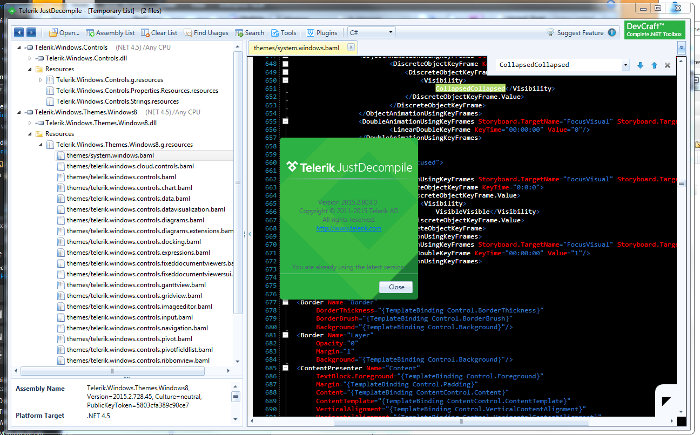Screen dimensions: 700x435
Task: Find previous match with the up arrow
Action: [x=654, y=65]
